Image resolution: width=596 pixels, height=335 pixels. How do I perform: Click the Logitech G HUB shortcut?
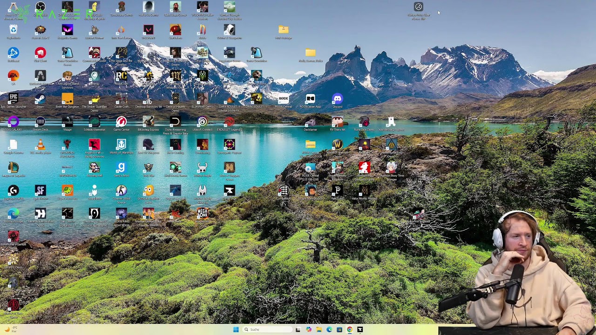pos(14,190)
